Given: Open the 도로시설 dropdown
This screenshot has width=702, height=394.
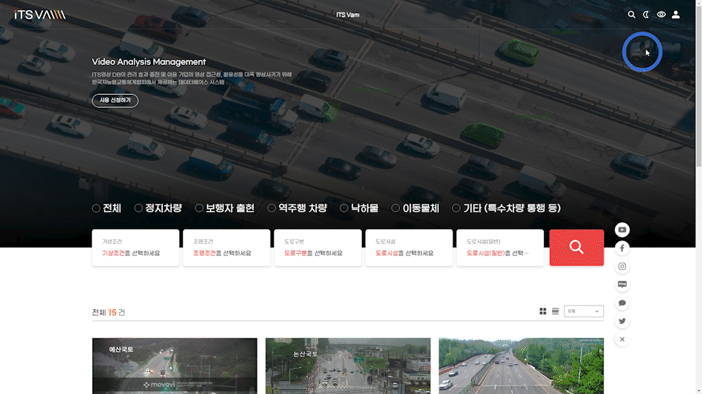Looking at the screenshot, I should (x=409, y=248).
